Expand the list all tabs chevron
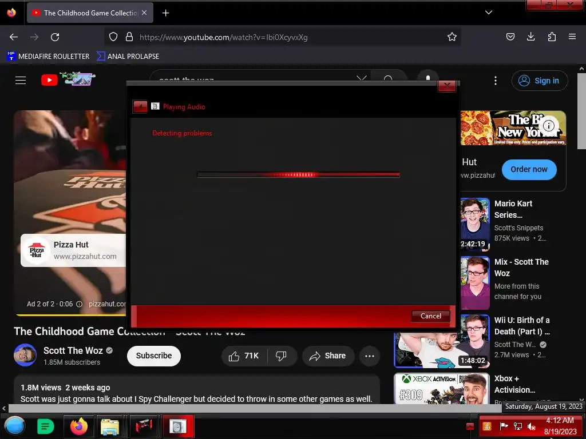This screenshot has width=586, height=439. coord(489,13)
